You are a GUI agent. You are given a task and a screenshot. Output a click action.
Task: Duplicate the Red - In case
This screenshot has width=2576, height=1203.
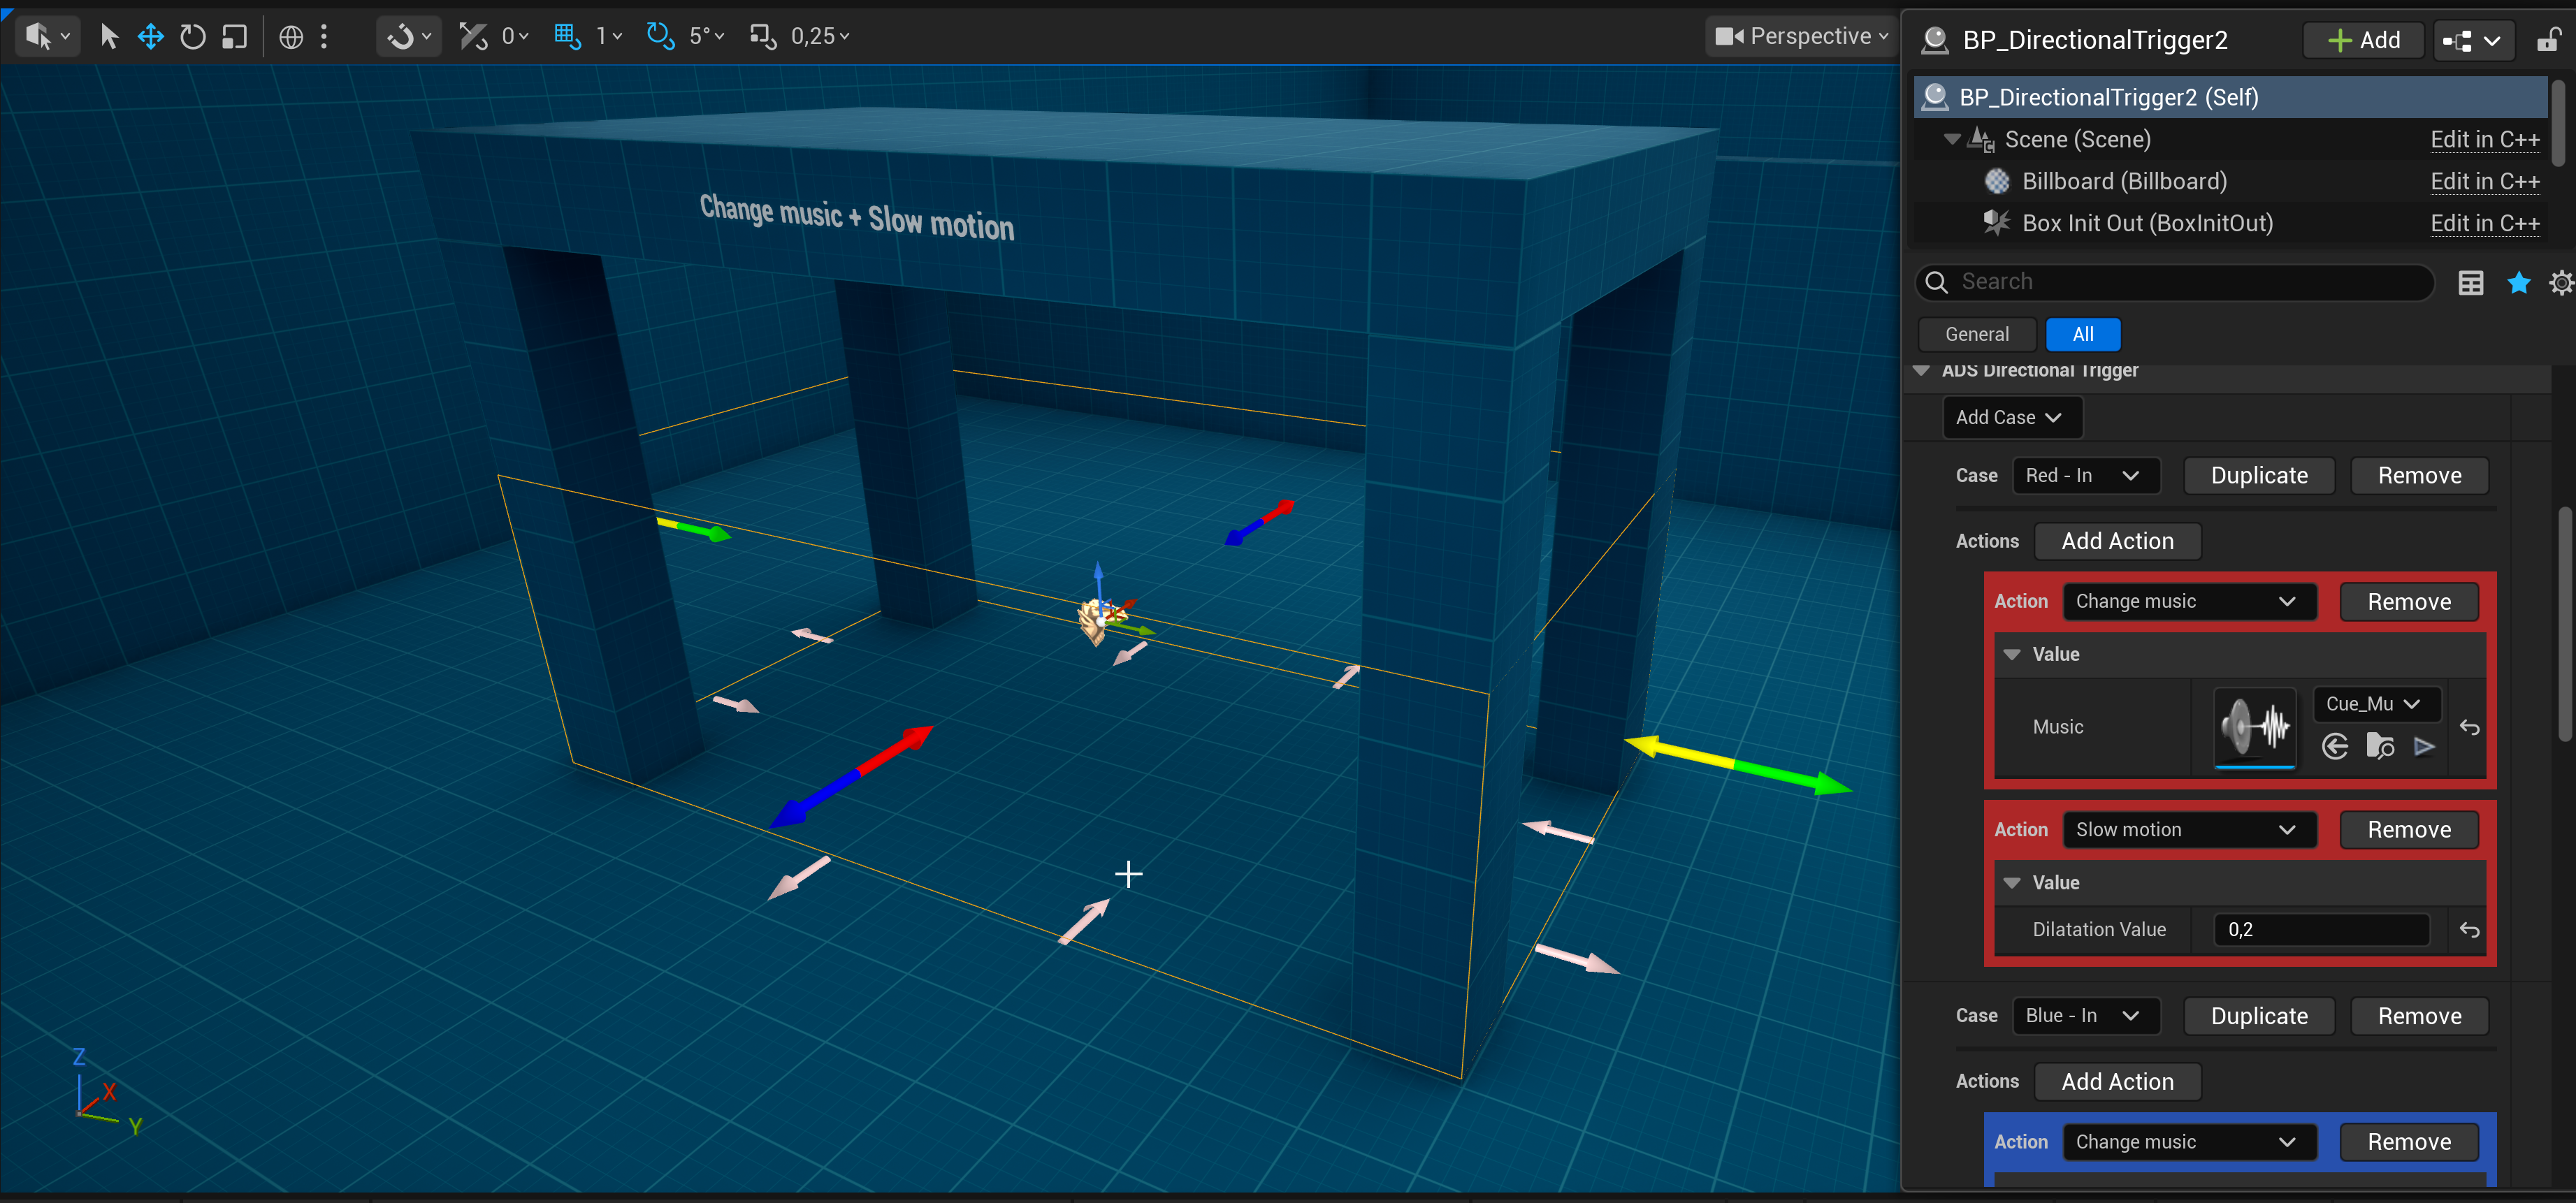click(x=2259, y=476)
